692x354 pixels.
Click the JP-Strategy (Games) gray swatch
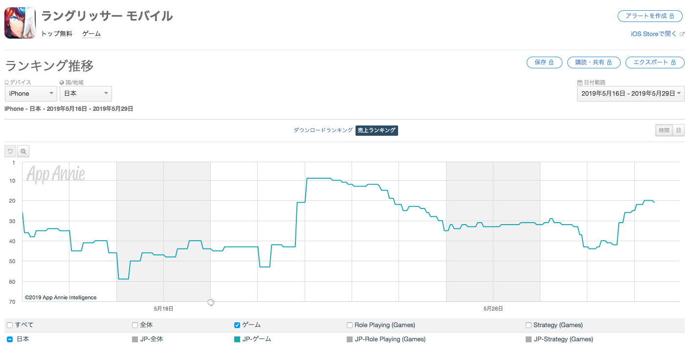(529, 339)
